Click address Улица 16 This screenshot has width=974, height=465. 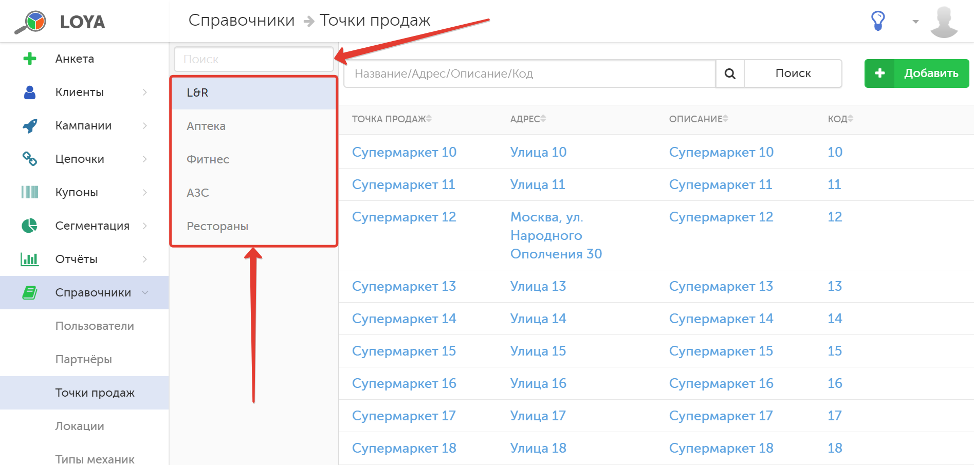538,383
